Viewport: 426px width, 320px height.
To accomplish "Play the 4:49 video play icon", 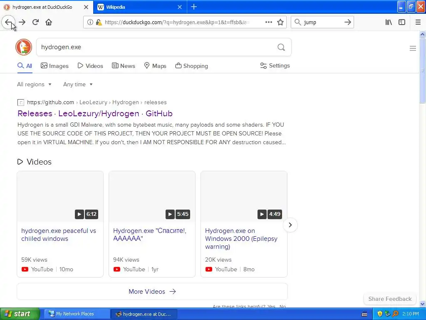I will [262, 214].
